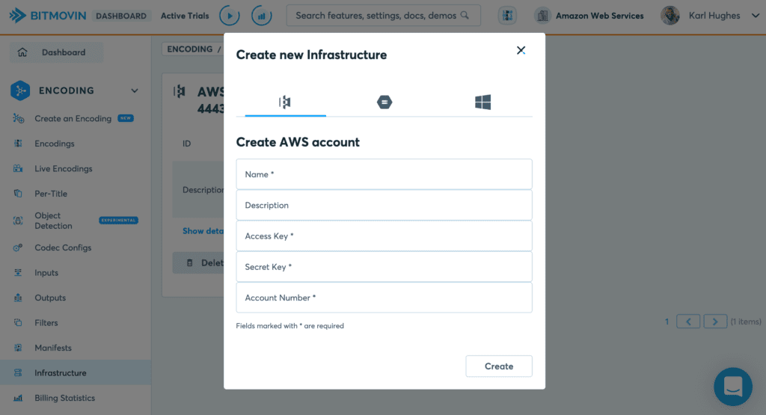Viewport: 766px width, 415px height.
Task: Click the Encodings sidebar icon
Action: tap(18, 144)
